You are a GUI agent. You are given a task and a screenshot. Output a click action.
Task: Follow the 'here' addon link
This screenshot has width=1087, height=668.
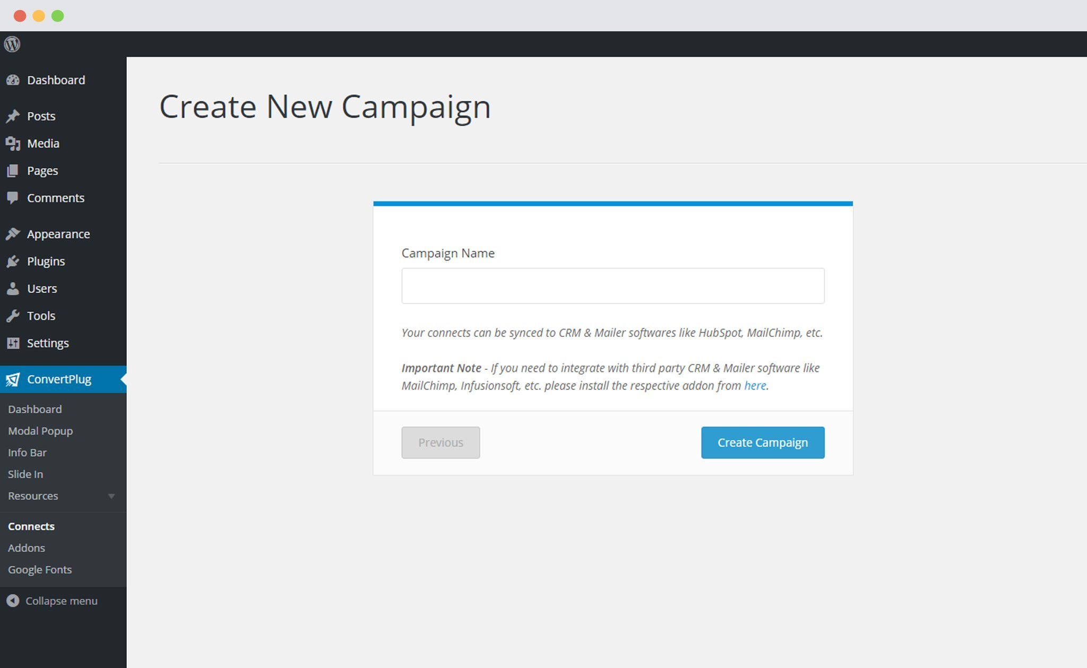[x=755, y=386]
